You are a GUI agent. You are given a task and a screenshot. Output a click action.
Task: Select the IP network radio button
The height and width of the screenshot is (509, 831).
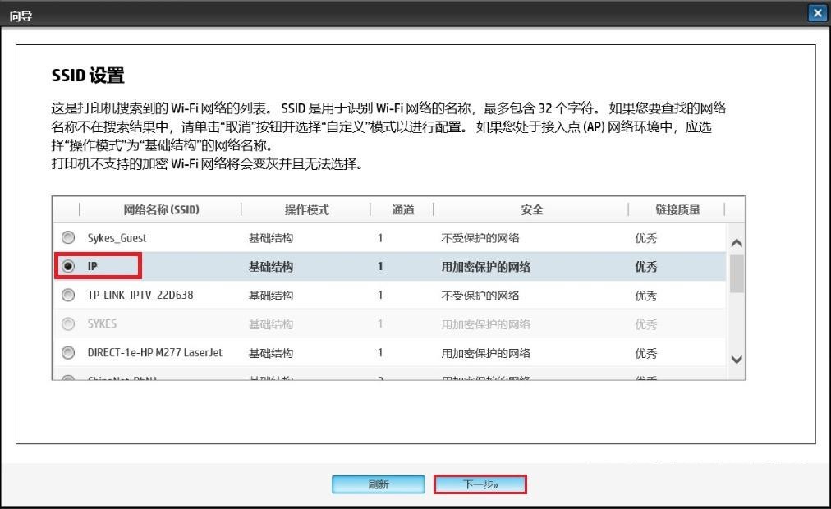pos(68,266)
